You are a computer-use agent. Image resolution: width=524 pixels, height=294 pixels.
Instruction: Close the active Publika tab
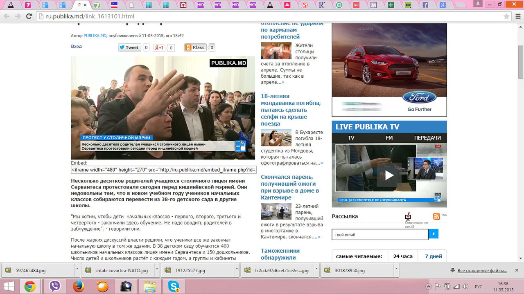(x=85, y=5)
